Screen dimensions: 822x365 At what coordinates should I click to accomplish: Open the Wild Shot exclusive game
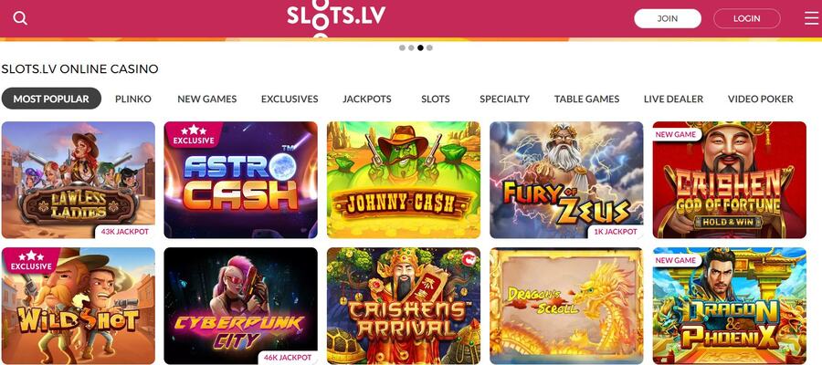[79, 306]
